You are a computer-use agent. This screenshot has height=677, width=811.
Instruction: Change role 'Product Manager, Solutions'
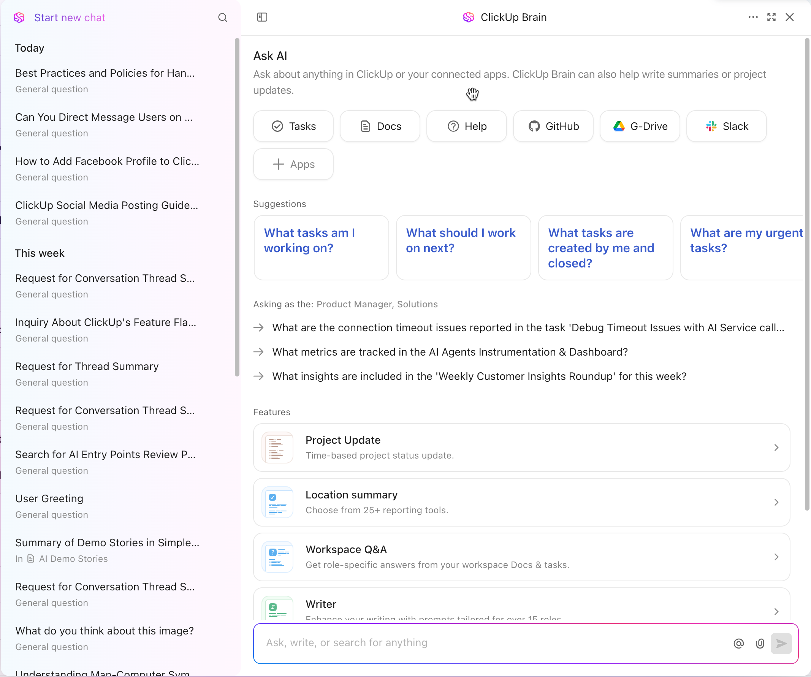377,304
